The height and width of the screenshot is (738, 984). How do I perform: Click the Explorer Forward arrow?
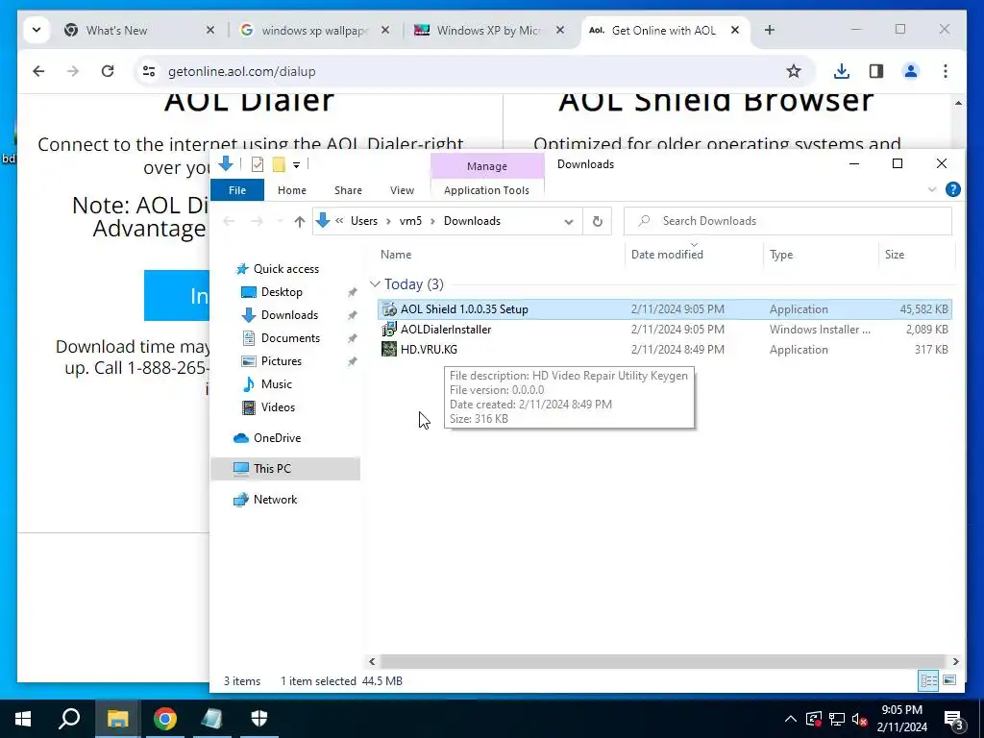coord(257,221)
